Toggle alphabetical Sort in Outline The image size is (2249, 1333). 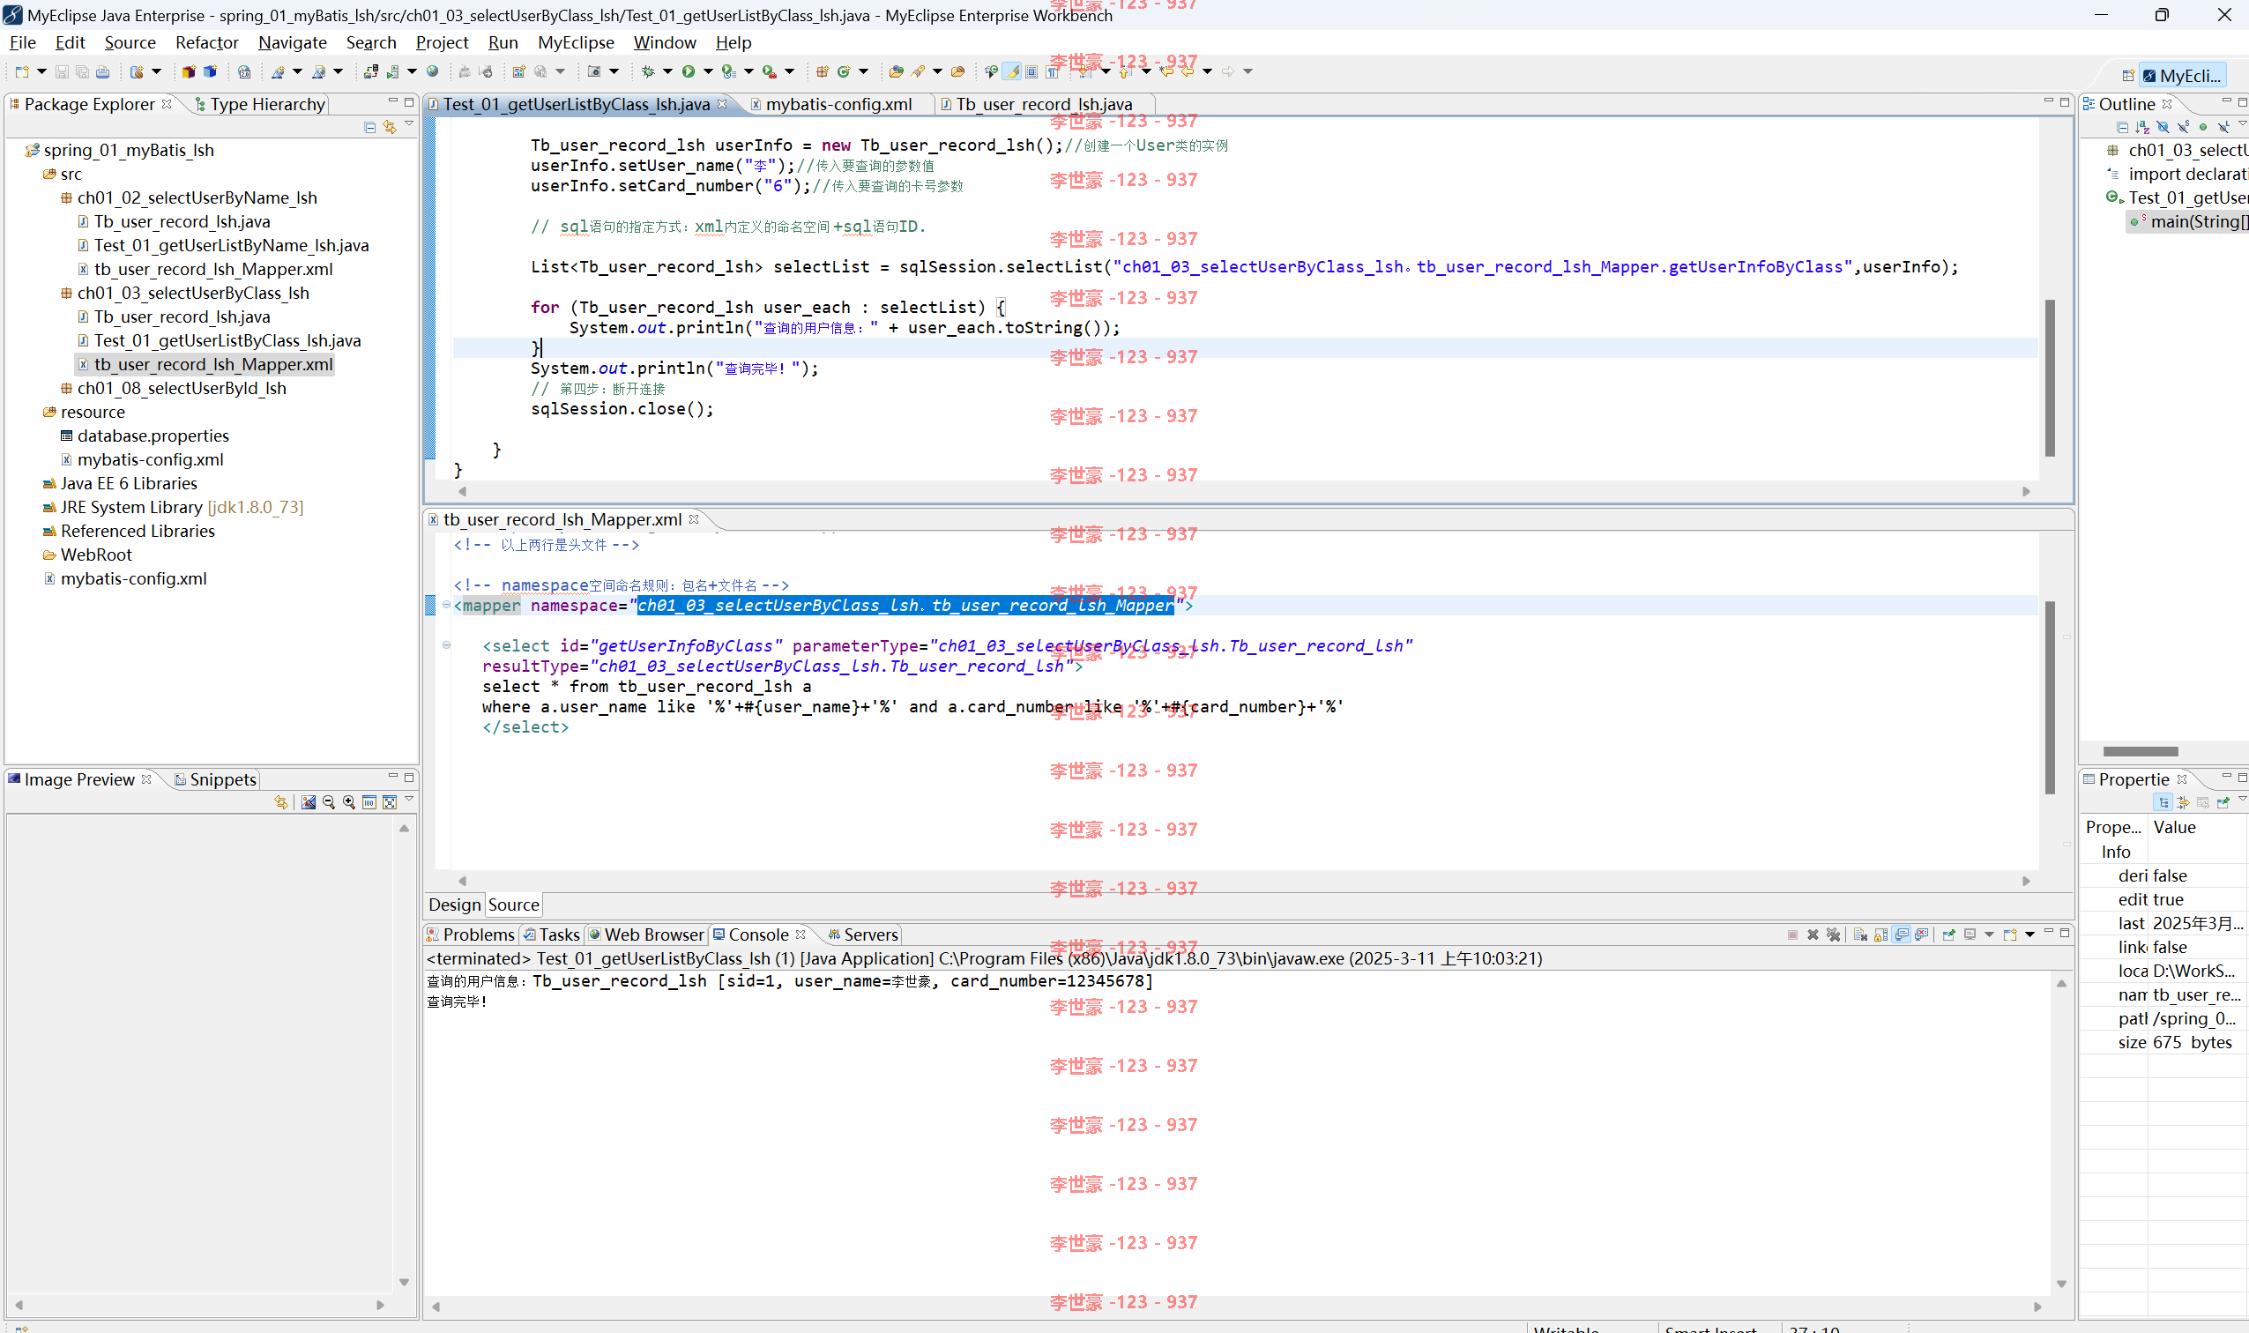click(x=2142, y=128)
